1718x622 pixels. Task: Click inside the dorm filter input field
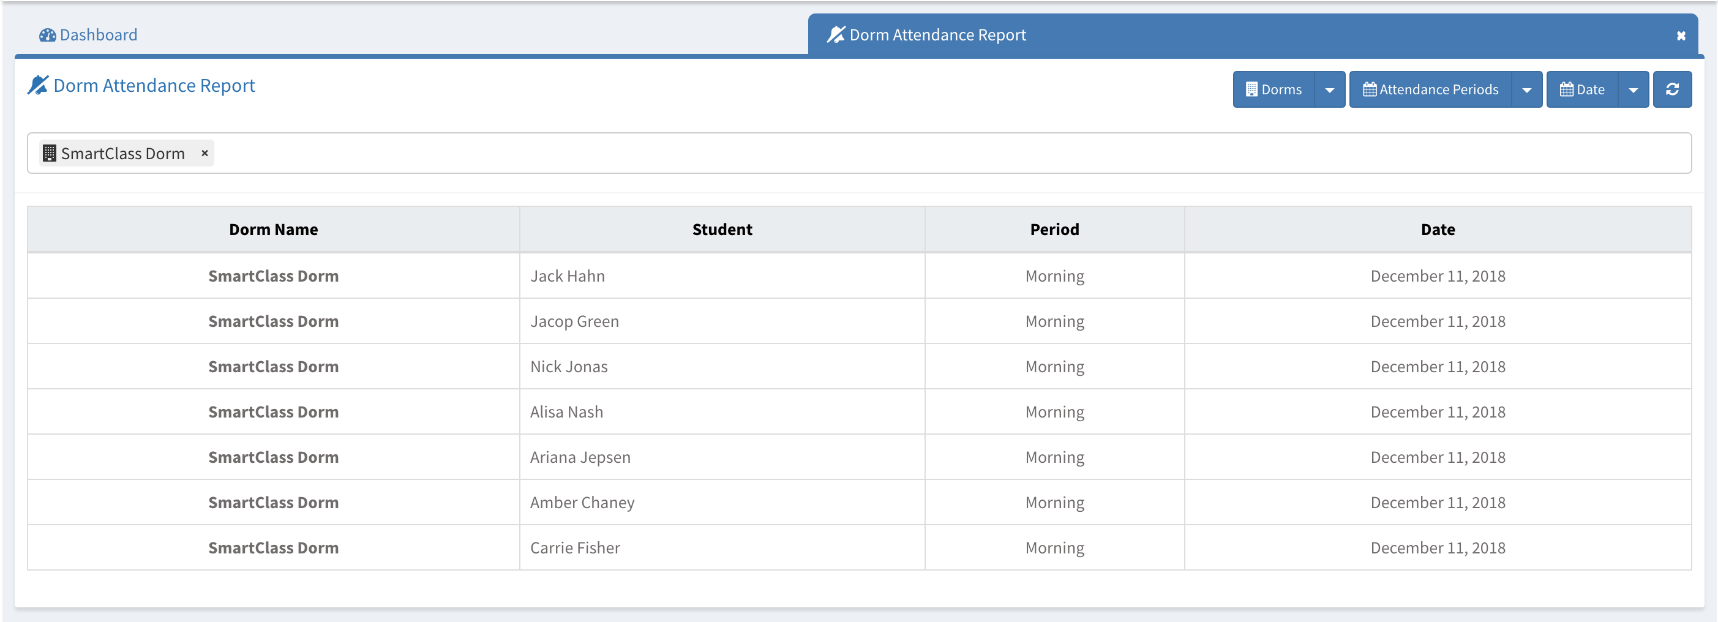pos(934,153)
